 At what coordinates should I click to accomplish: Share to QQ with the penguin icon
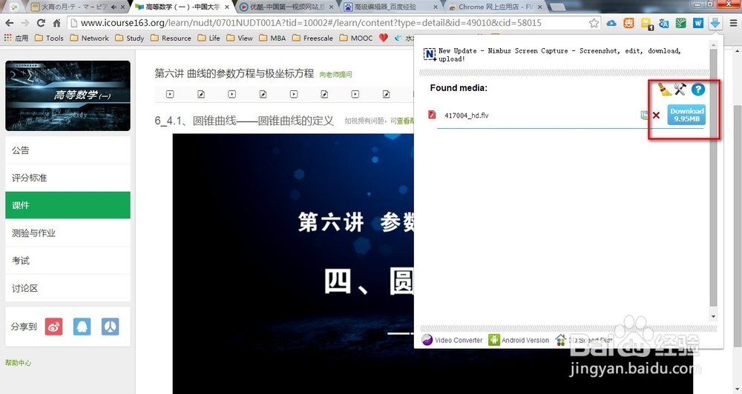pos(82,327)
